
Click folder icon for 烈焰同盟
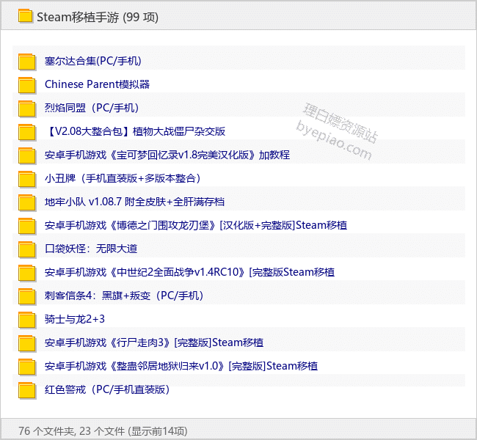click(27, 109)
